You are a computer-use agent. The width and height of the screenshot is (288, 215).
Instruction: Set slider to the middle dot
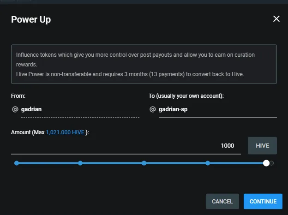[x=144, y=163]
